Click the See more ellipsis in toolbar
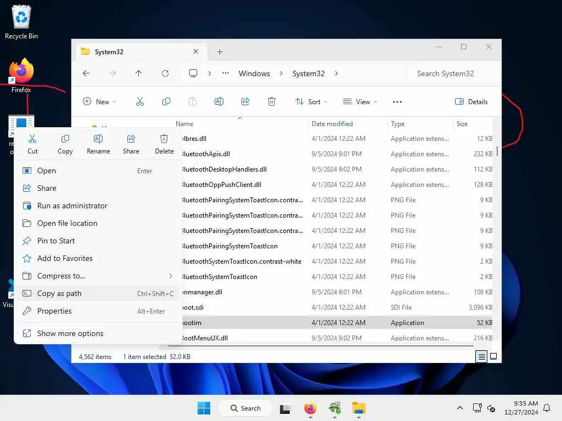This screenshot has width=562, height=421. [x=397, y=101]
